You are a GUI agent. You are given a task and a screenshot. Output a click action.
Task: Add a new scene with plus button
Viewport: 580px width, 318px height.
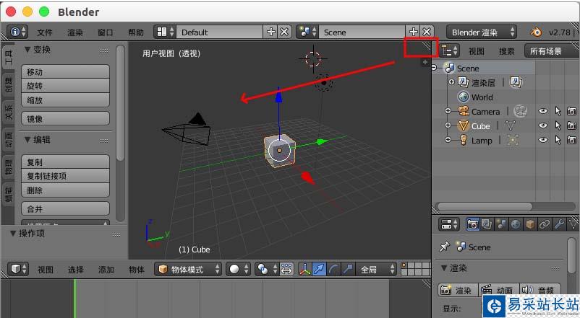(413, 32)
